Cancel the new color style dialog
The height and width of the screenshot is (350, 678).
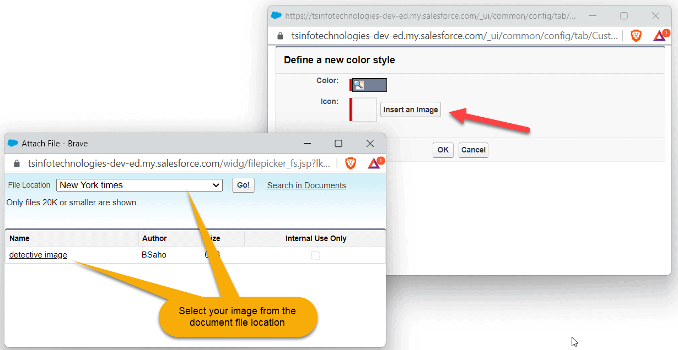(x=473, y=150)
